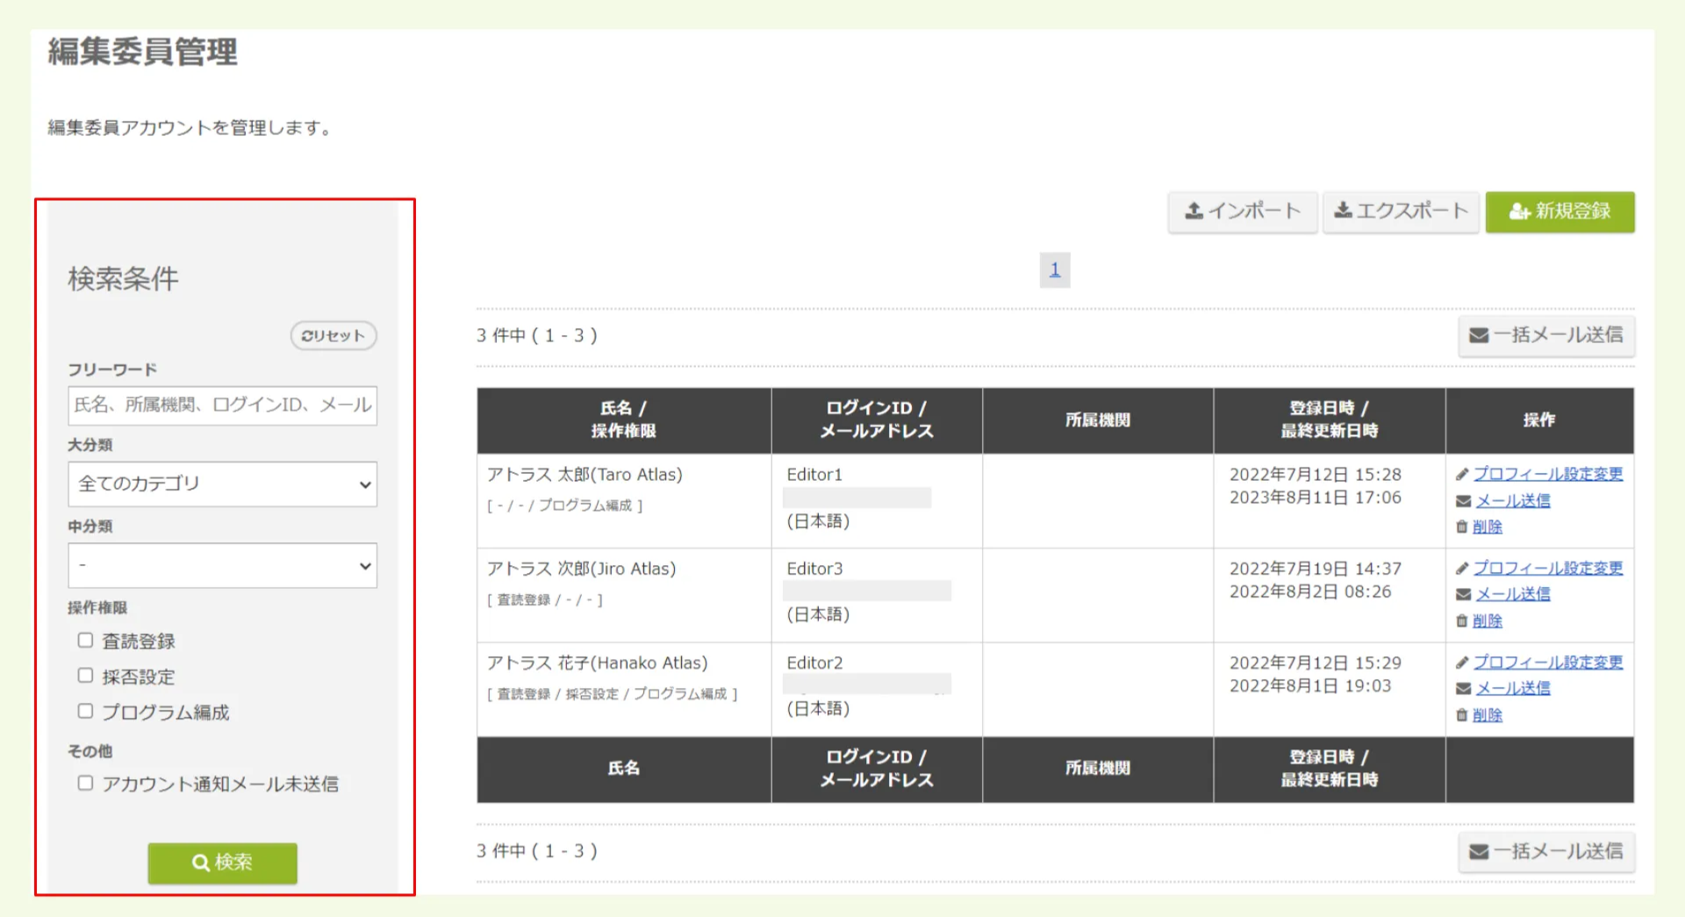The width and height of the screenshot is (1685, 917).
Task: Expand the 中分類 dropdown
Action: (x=222, y=565)
